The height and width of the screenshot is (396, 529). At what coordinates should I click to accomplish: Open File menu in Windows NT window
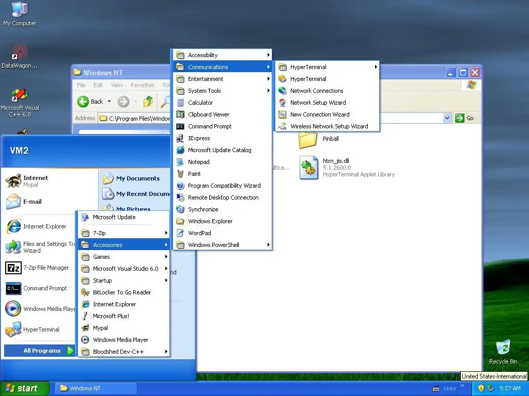[81, 85]
